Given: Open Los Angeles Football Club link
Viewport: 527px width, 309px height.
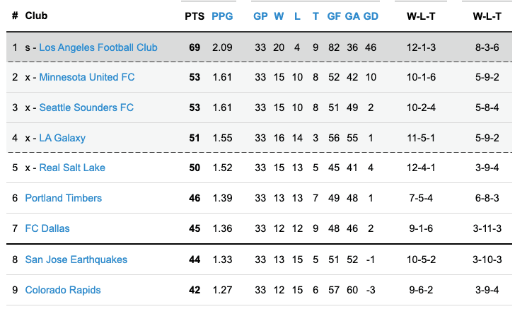Looking at the screenshot, I should 98,47.
